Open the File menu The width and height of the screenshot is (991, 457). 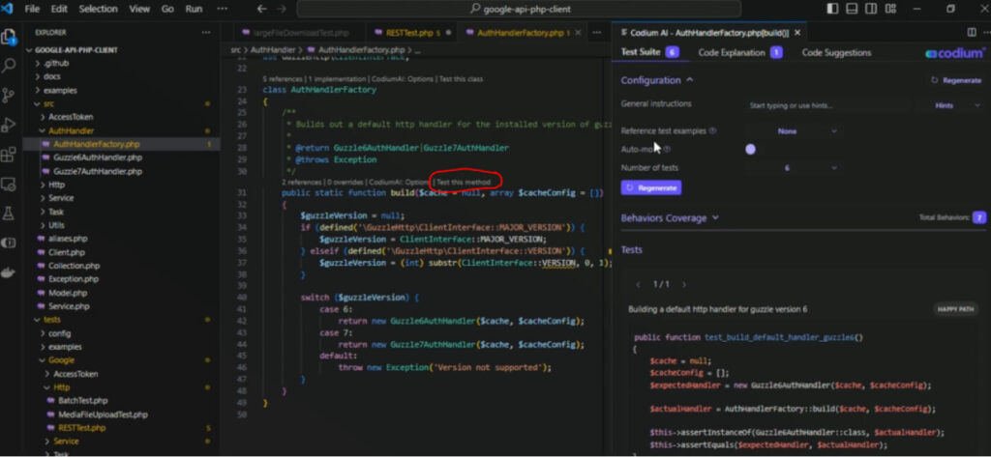tap(32, 9)
